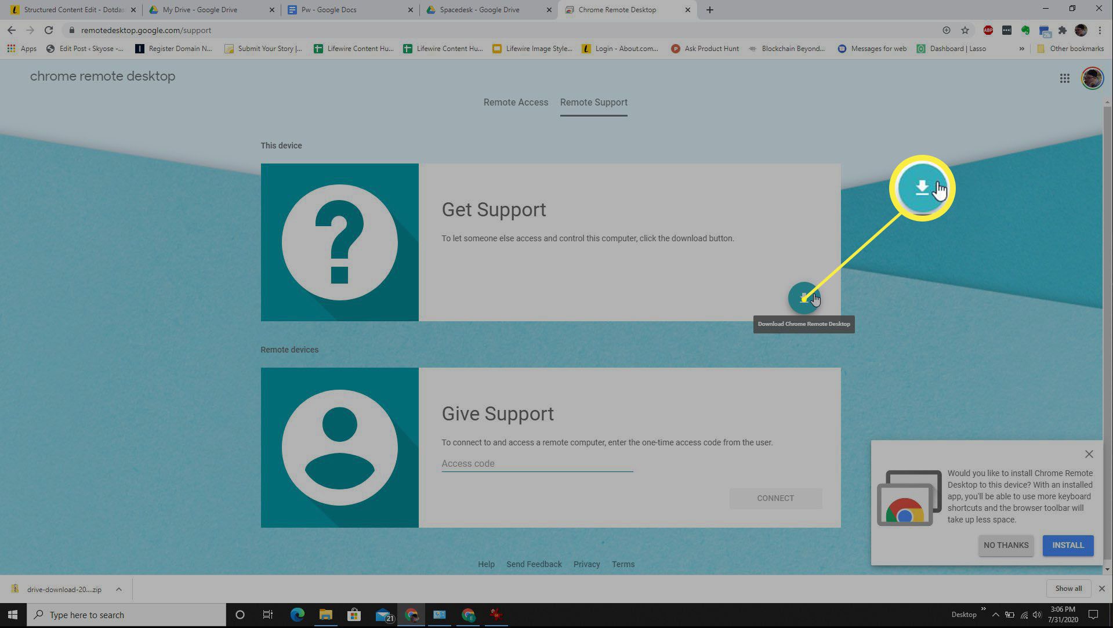Open the Ask Product Hunt bookmark

tap(705, 49)
